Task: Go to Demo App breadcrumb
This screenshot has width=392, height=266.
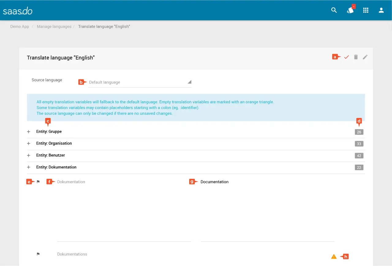Action: 20,27
